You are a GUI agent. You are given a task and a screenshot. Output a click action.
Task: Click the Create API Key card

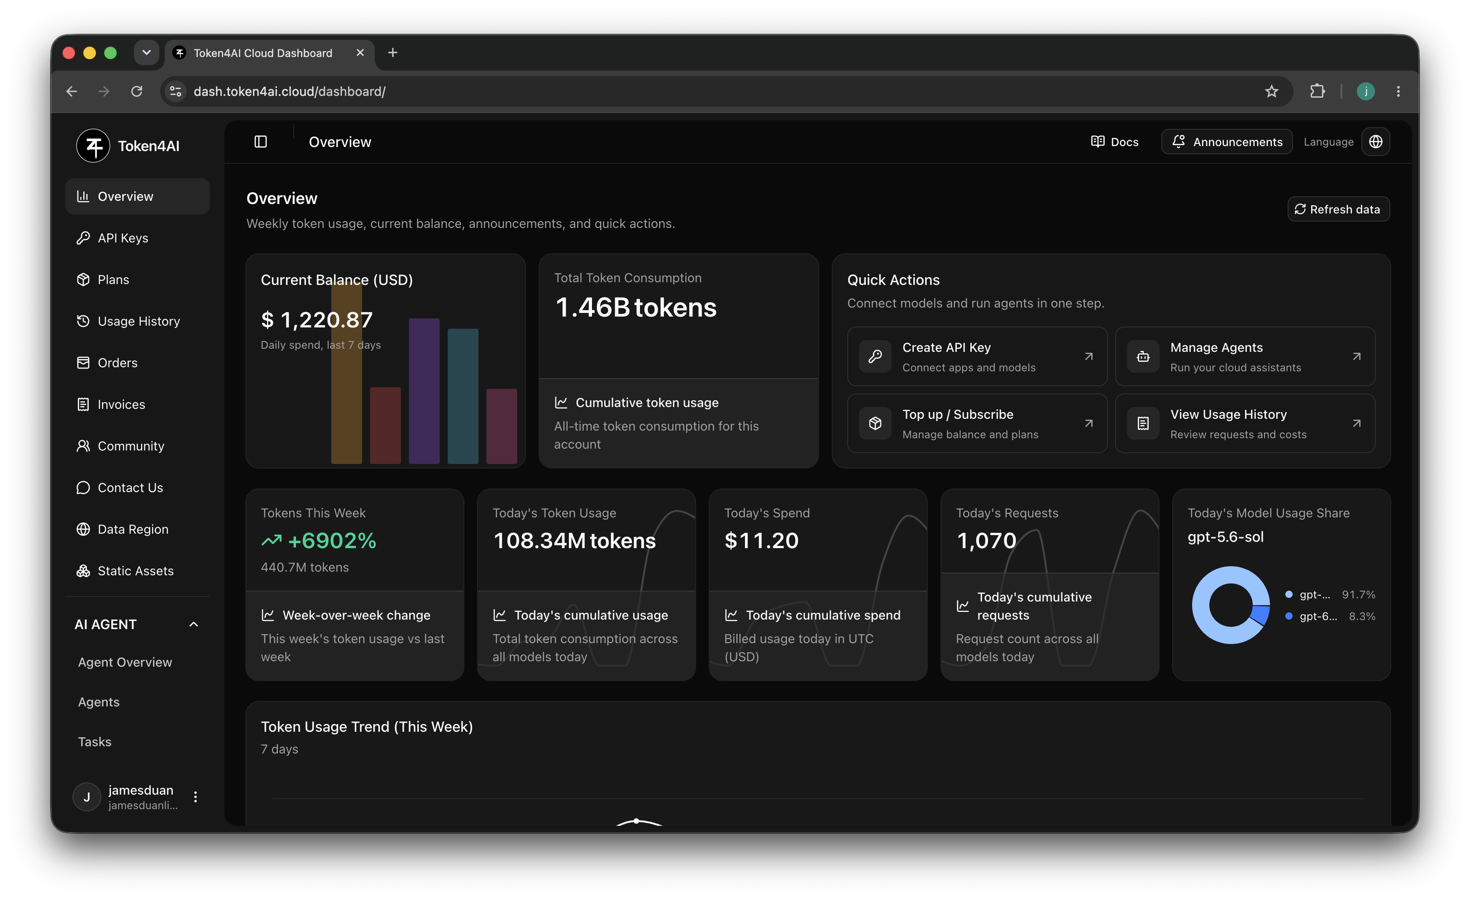[977, 356]
